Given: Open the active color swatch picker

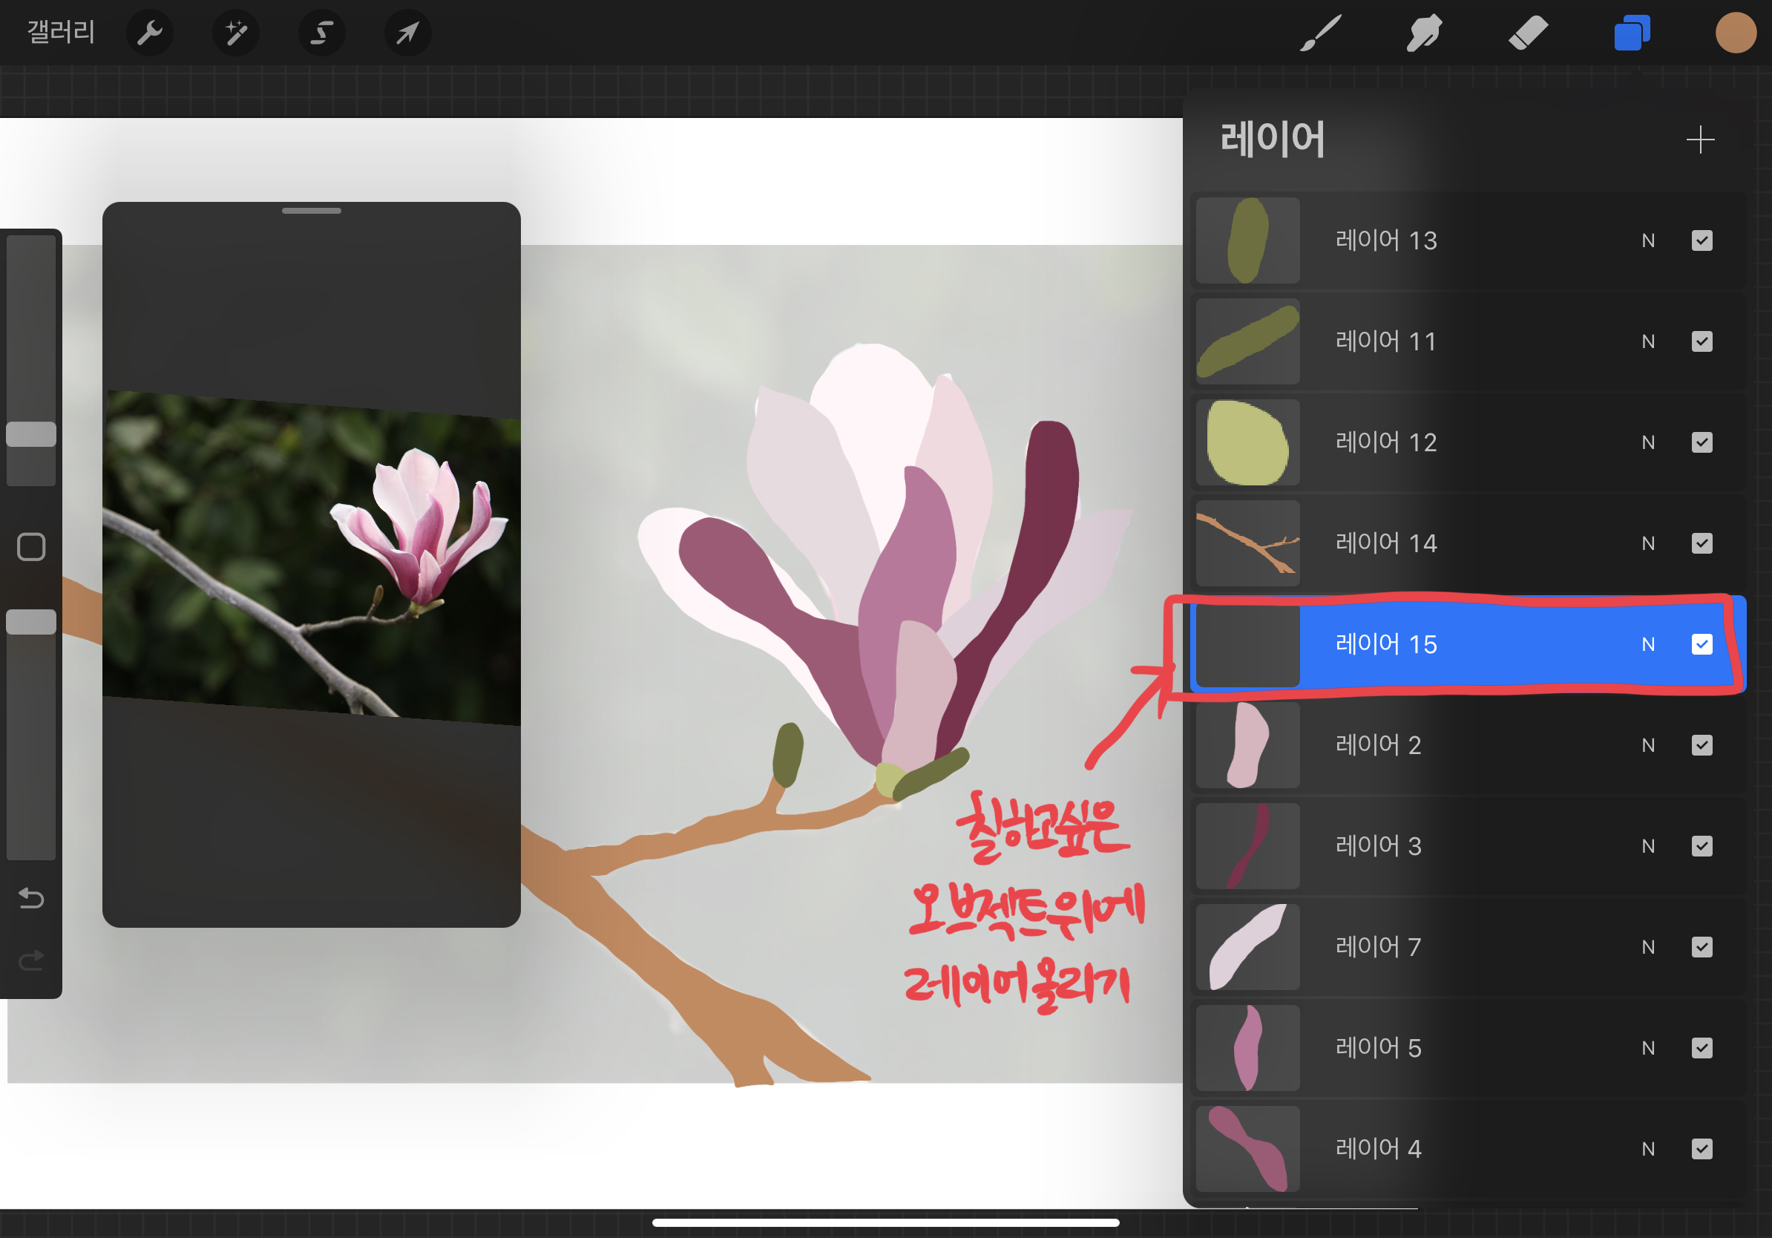Looking at the screenshot, I should click(x=1735, y=33).
